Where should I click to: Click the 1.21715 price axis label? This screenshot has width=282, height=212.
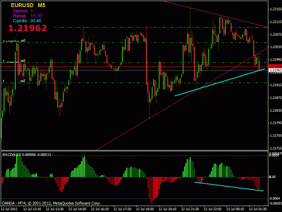tap(276, 148)
